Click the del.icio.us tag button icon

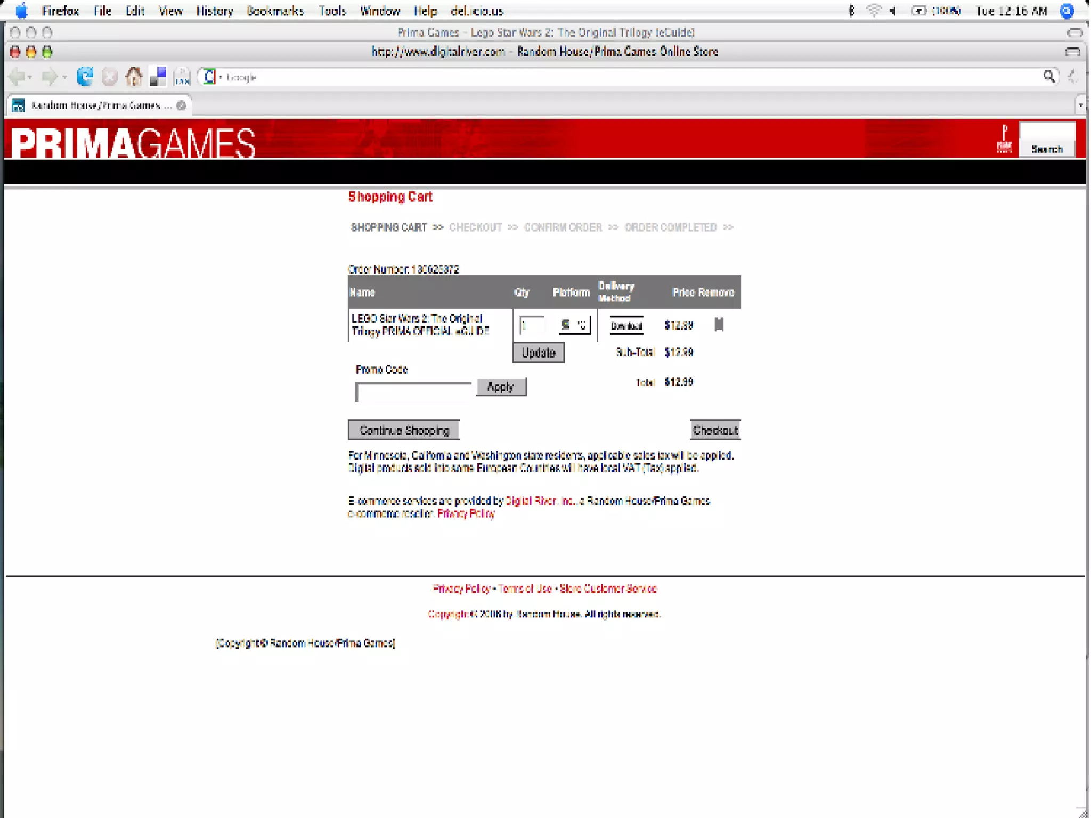pos(182,77)
